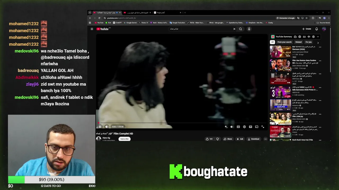Image resolution: width=339 pixels, height=190 pixels.
Task: Open the Film Little joy 1:46:00 thumbnail
Action: [280, 119]
